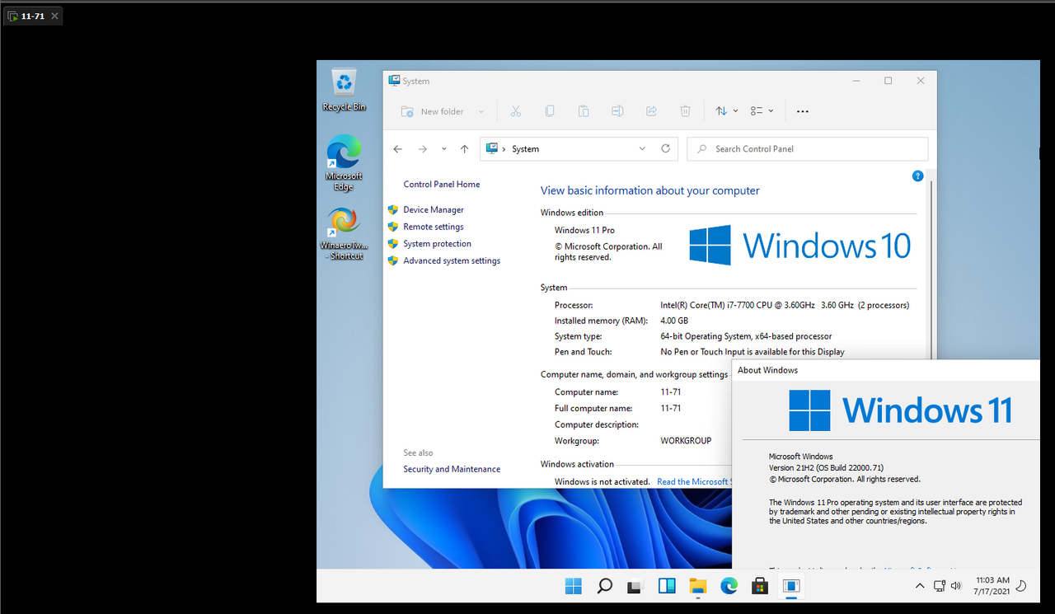Screen dimensions: 1055x614
Task: Minimize the System window
Action: 855,81
